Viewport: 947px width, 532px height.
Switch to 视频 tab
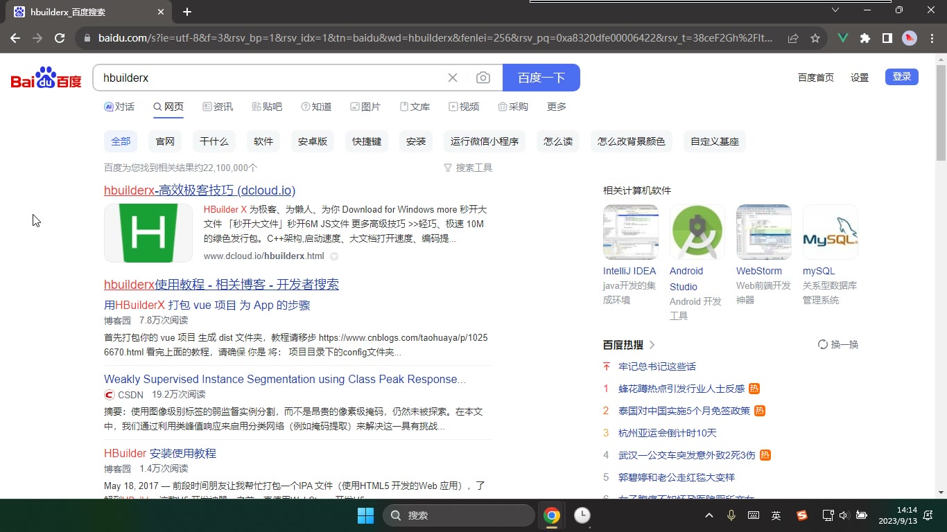[x=464, y=107]
